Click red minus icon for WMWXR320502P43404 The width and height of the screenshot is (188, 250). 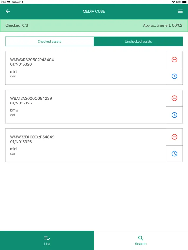point(174,60)
